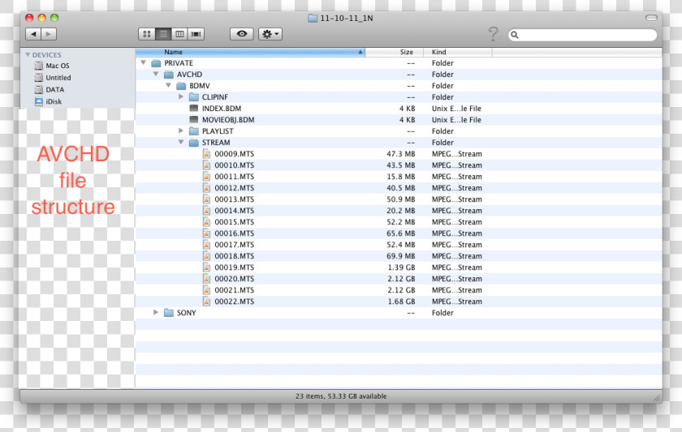Grab the window resize corner handle
The image size is (682, 432).
pyautogui.click(x=657, y=397)
